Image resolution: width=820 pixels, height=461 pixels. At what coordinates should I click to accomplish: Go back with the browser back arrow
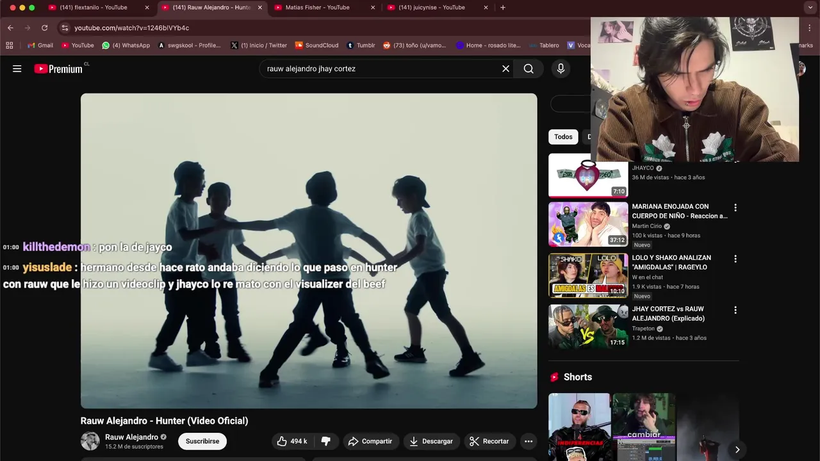tap(10, 28)
